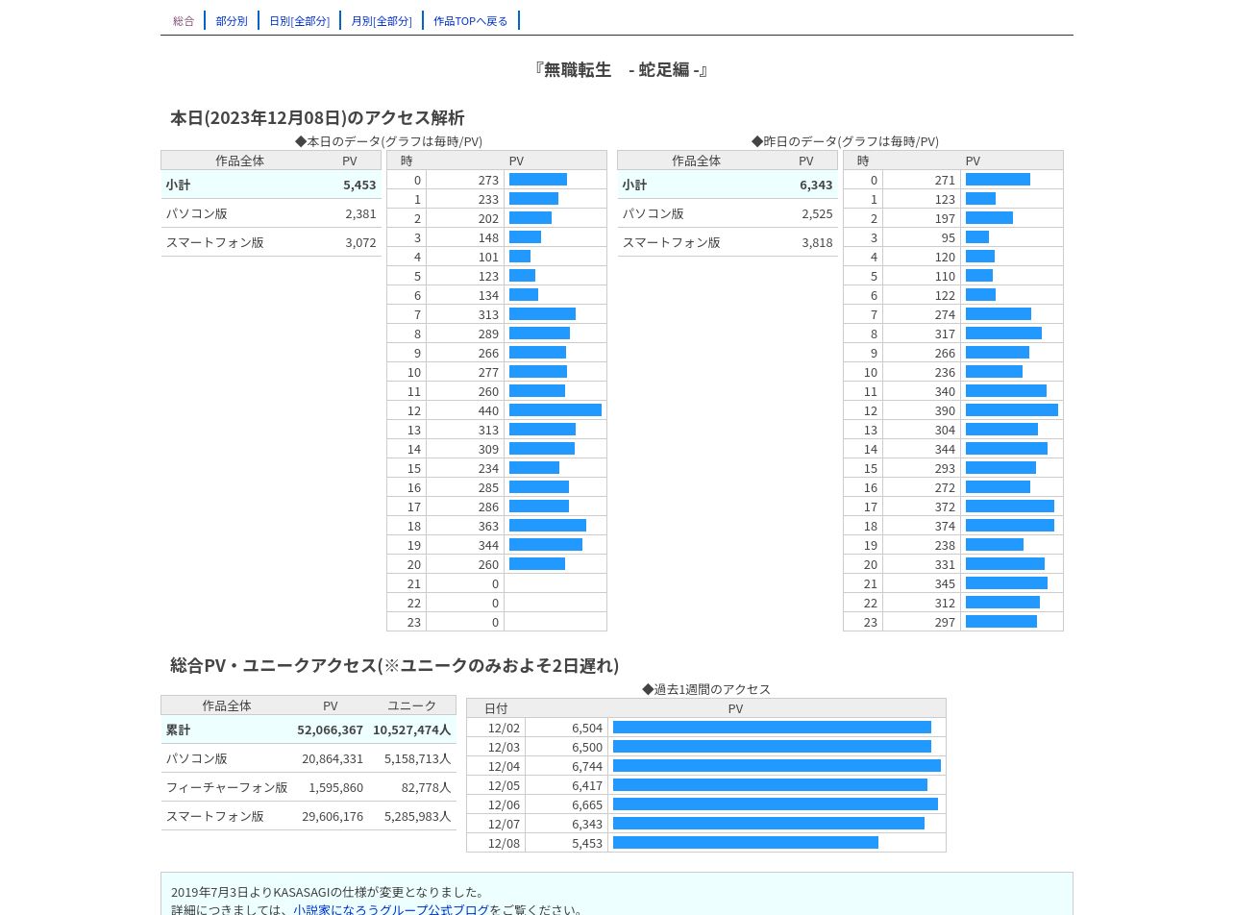
Task: Click today's hour 21 PV value 0
Action: 496,583
